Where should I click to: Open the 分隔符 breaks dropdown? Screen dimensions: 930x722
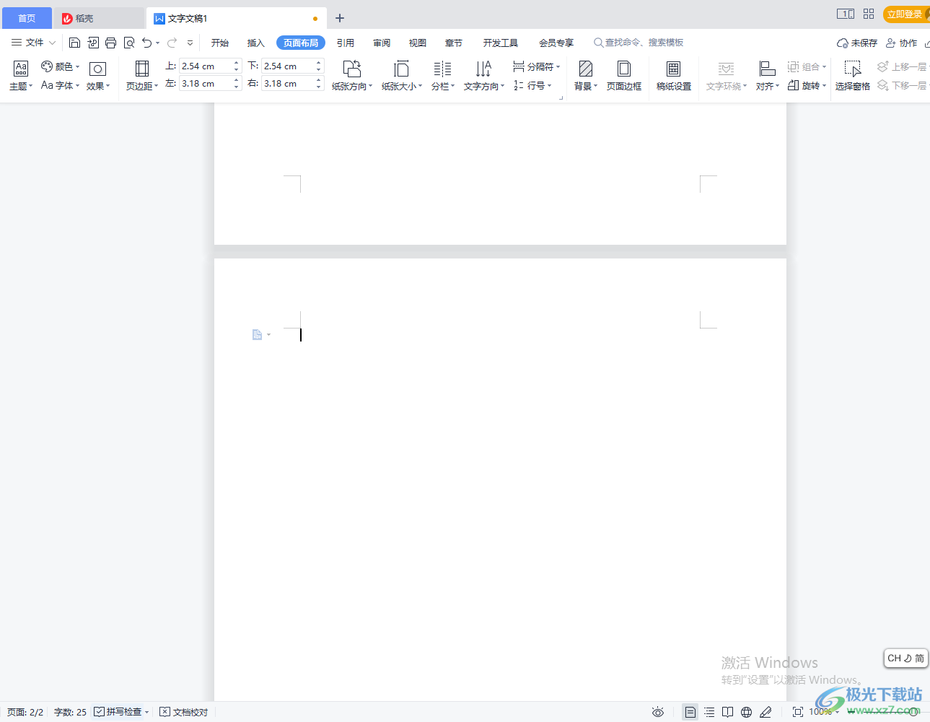(x=536, y=66)
